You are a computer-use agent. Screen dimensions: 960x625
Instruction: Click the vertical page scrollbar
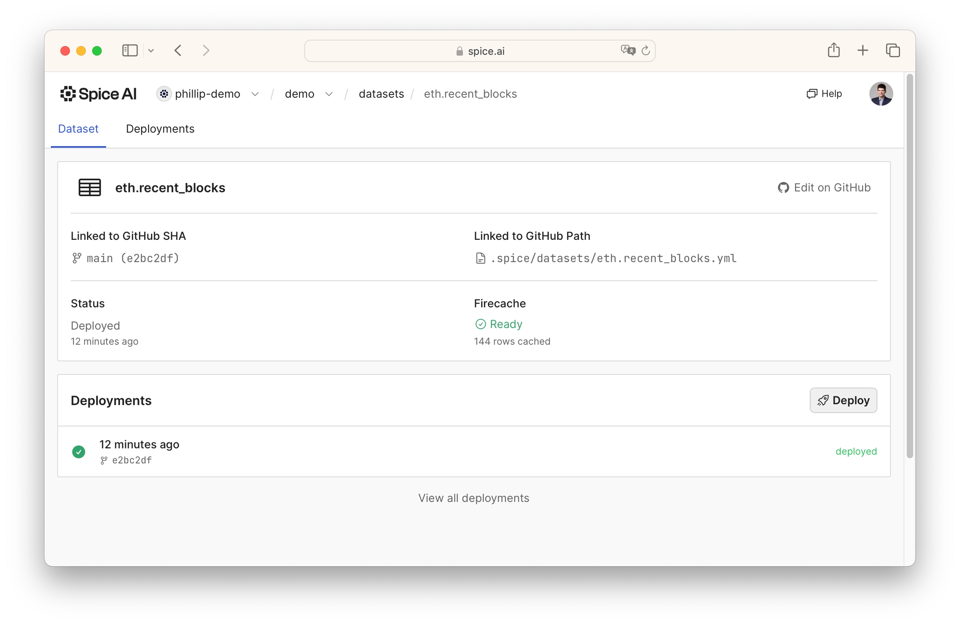pyautogui.click(x=910, y=266)
